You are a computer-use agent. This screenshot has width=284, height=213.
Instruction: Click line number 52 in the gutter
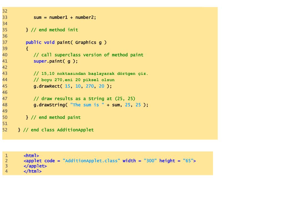click(5, 130)
